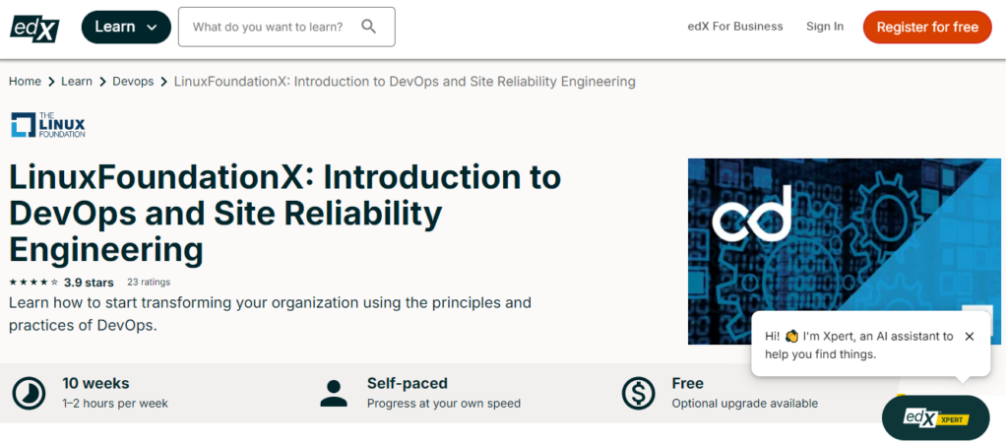Image resolution: width=1008 pixels, height=445 pixels.
Task: Open edX For Business link
Action: pyautogui.click(x=734, y=27)
